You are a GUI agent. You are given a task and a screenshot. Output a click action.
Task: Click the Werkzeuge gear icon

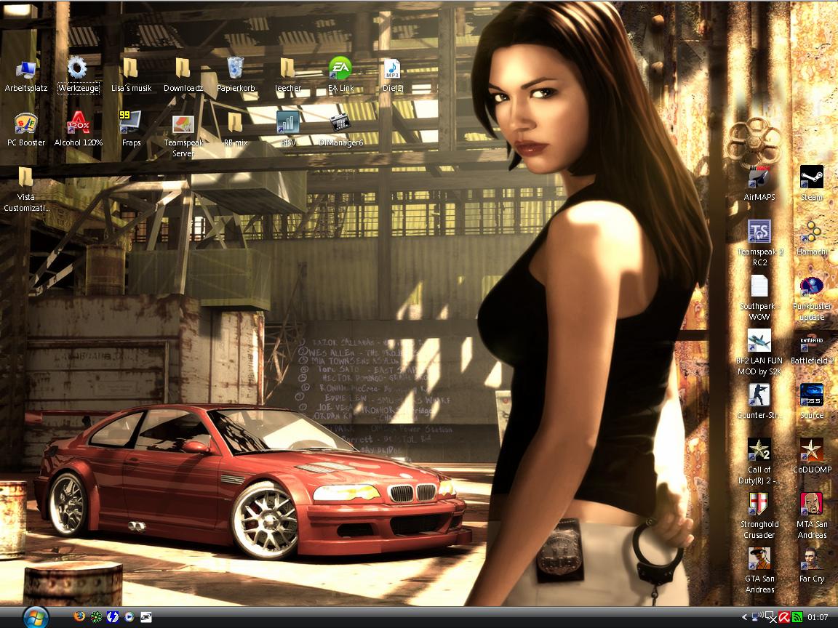point(78,68)
